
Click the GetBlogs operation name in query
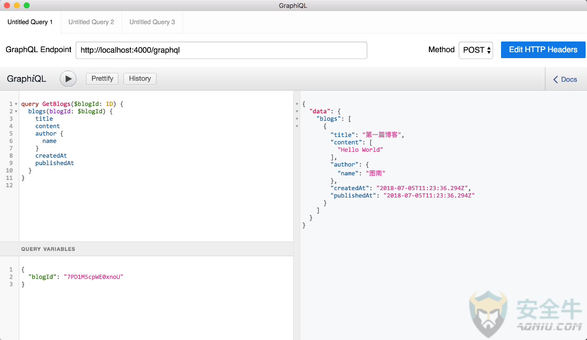click(x=56, y=104)
